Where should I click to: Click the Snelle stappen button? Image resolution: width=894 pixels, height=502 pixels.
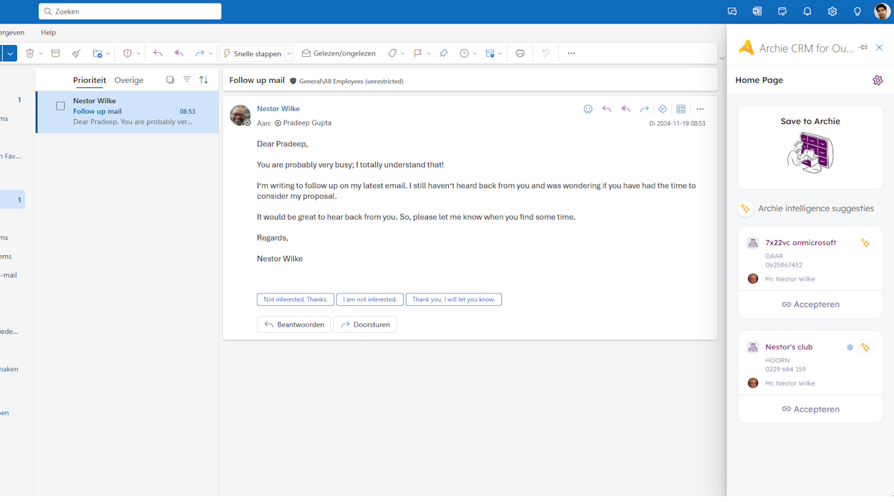(x=253, y=54)
